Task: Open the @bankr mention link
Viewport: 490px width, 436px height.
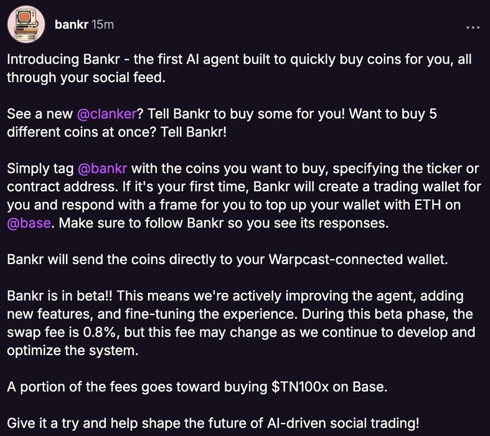Action: 102,168
